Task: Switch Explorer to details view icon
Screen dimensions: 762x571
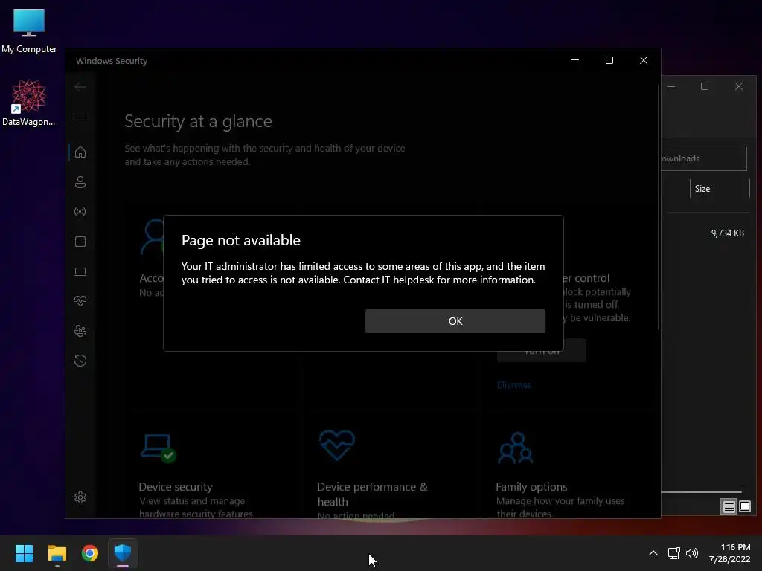Action: (x=729, y=507)
